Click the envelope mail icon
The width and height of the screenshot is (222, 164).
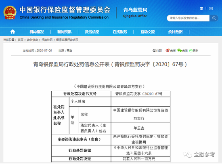211,8
